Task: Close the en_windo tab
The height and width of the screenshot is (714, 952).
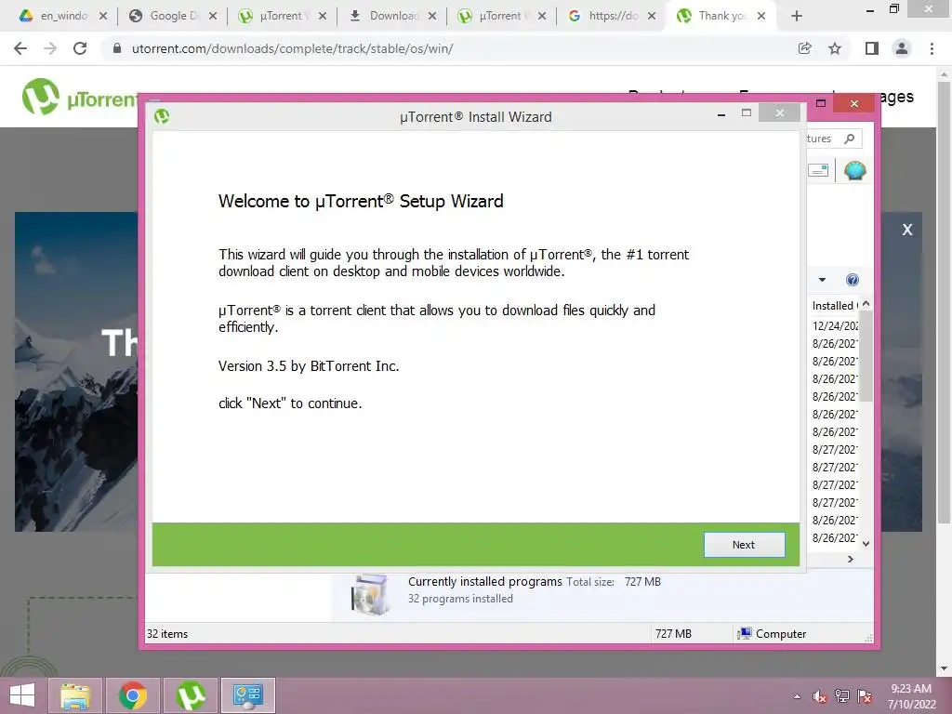Action: [x=103, y=16]
